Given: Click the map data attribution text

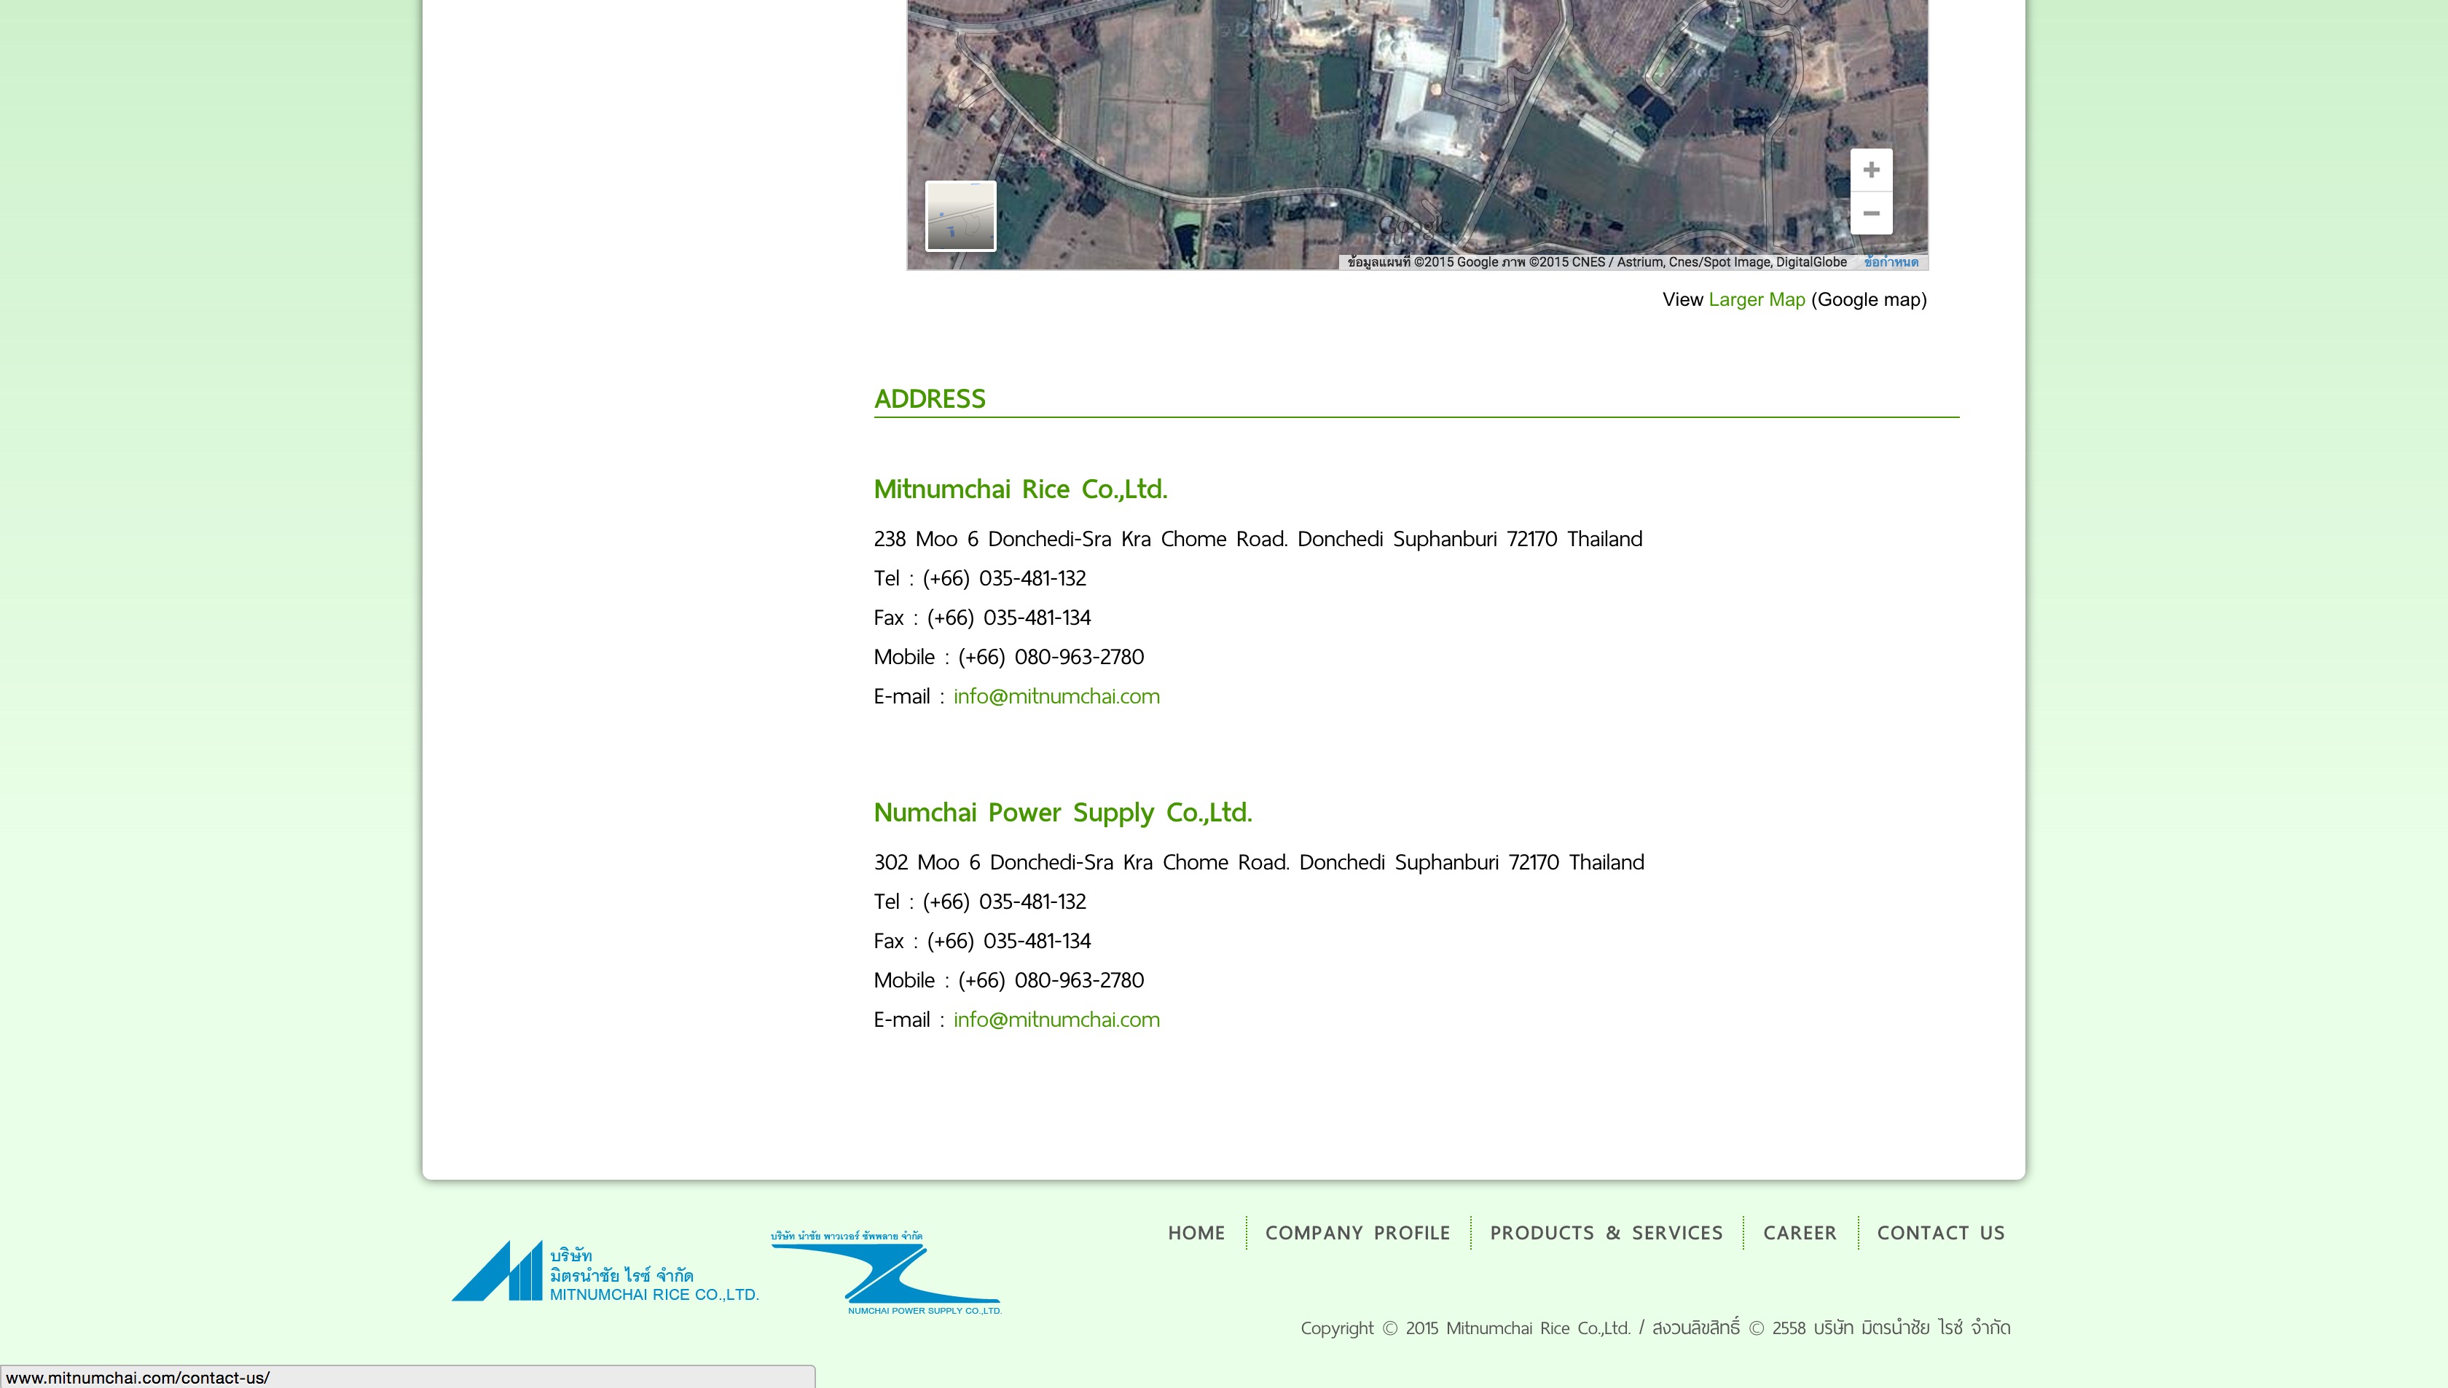Looking at the screenshot, I should (x=1597, y=262).
